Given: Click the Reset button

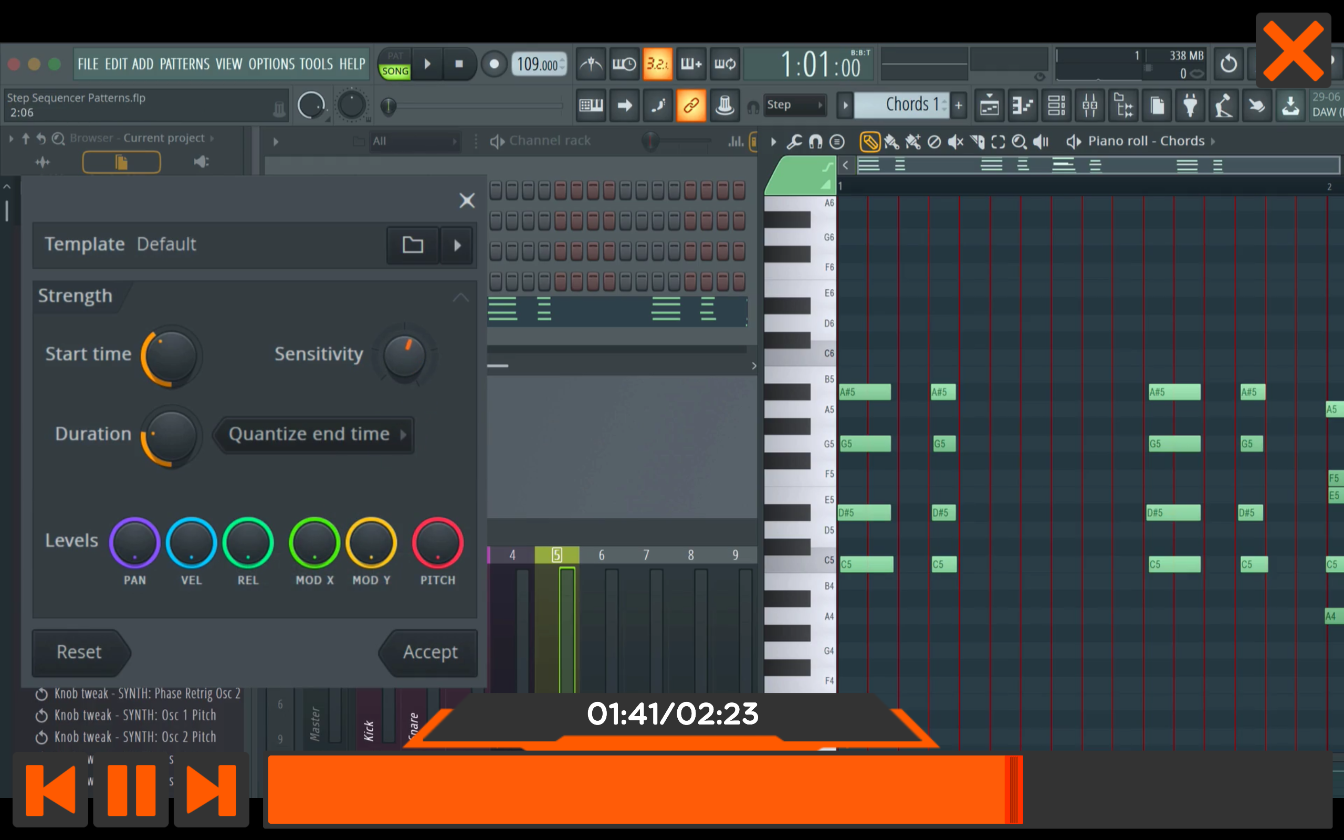Looking at the screenshot, I should tap(82, 652).
